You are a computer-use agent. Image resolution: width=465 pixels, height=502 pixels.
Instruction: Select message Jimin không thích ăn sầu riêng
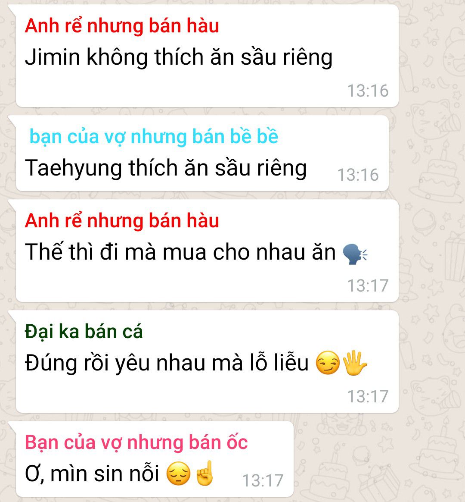pyautogui.click(x=179, y=57)
